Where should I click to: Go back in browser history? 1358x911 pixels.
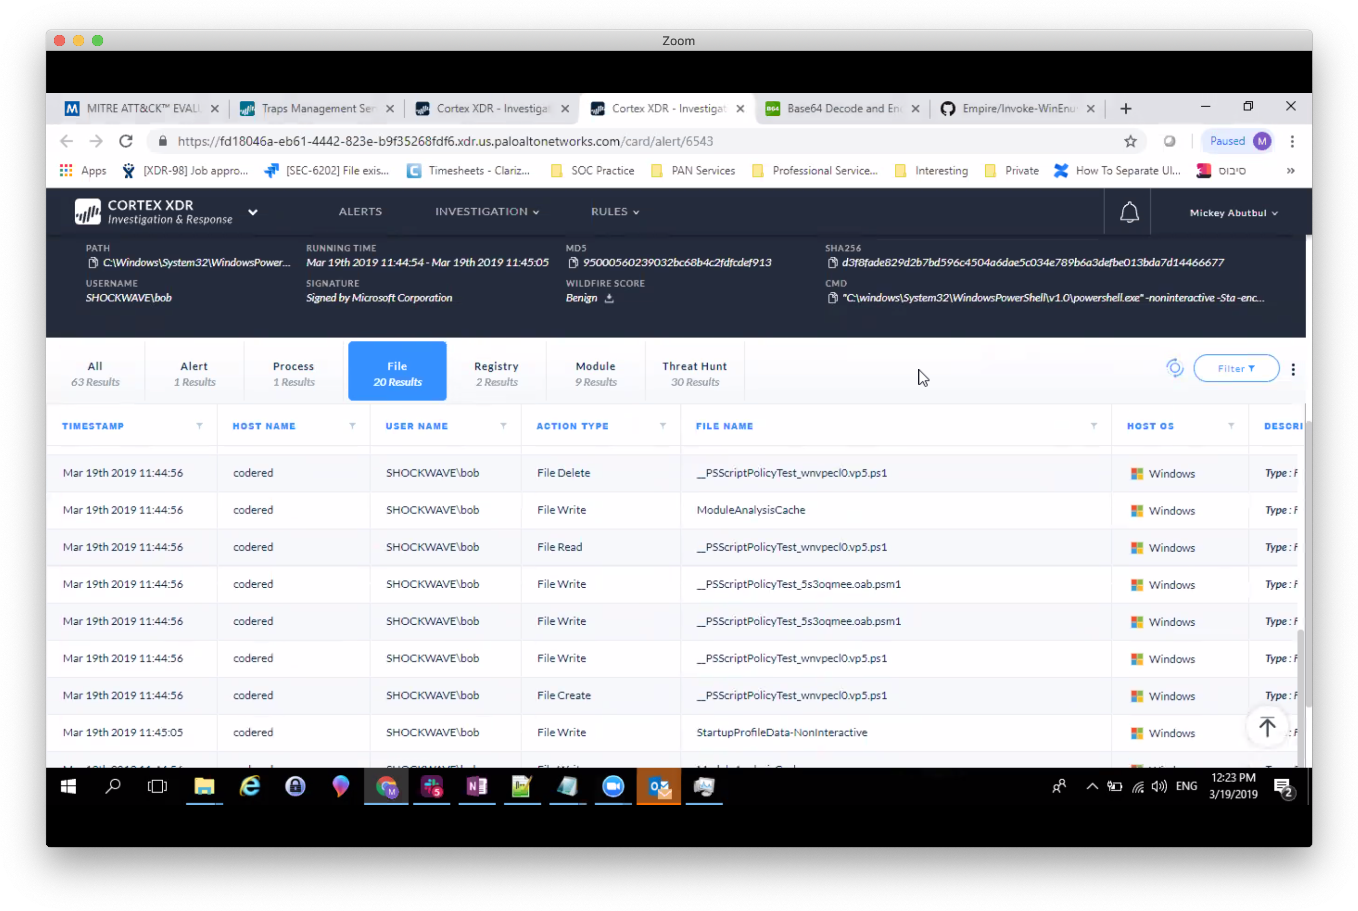click(67, 141)
